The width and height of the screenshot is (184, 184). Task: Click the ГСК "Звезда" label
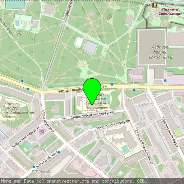click(42, 172)
